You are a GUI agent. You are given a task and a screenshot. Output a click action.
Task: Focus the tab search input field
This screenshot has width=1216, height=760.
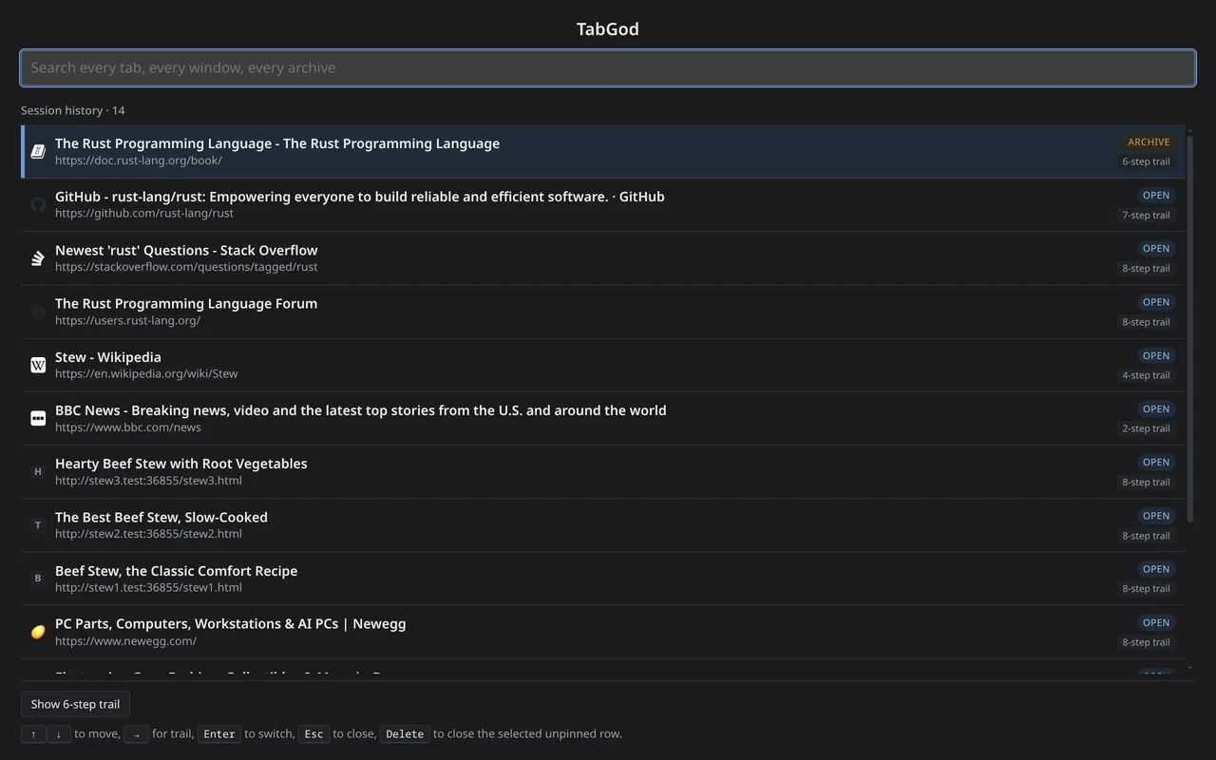pyautogui.click(x=608, y=67)
